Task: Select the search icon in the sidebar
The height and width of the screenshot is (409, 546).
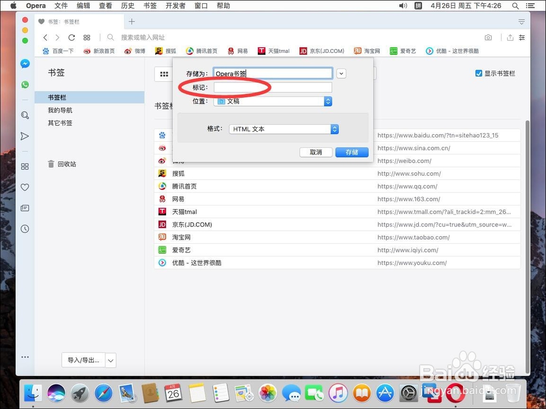Action: [x=25, y=115]
